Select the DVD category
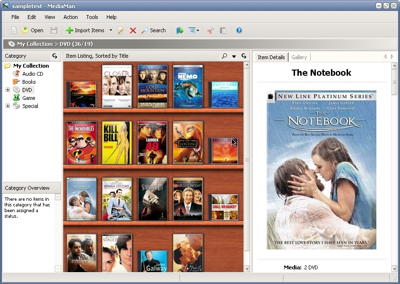This screenshot has width=400, height=284. point(27,90)
